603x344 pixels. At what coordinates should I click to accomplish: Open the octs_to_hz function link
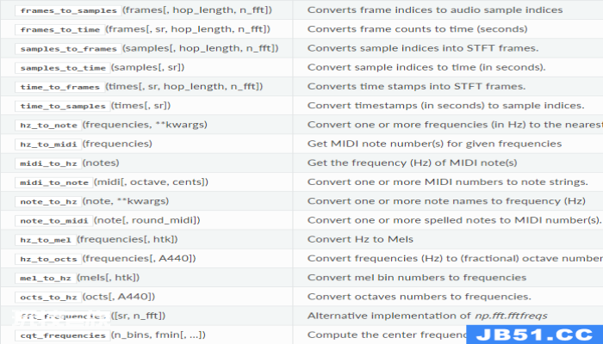[x=48, y=298]
